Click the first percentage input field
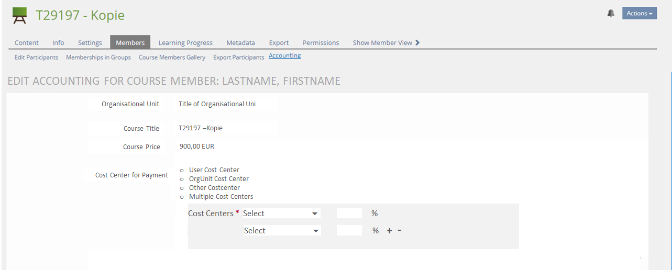This screenshot has height=270, width=672. pos(349,213)
